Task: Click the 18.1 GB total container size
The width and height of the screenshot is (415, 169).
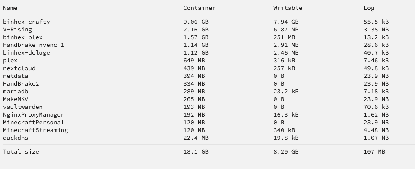Action: pos(196,152)
